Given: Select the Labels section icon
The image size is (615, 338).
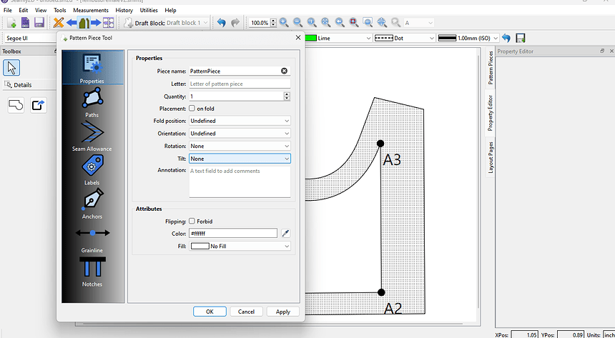Looking at the screenshot, I should click(x=92, y=170).
